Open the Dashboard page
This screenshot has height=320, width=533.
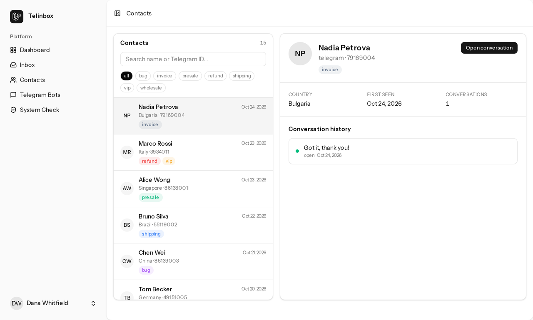pyautogui.click(x=53, y=50)
